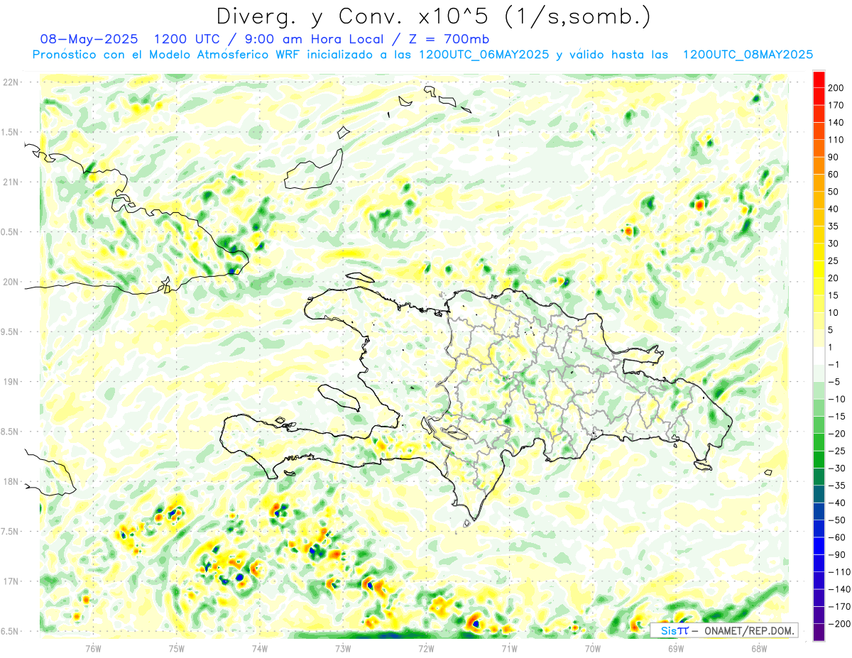
Task: Click the "-1" color scale label
Action: tap(835, 365)
